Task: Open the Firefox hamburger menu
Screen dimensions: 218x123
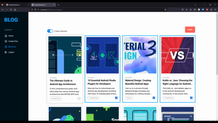Action: point(215,10)
